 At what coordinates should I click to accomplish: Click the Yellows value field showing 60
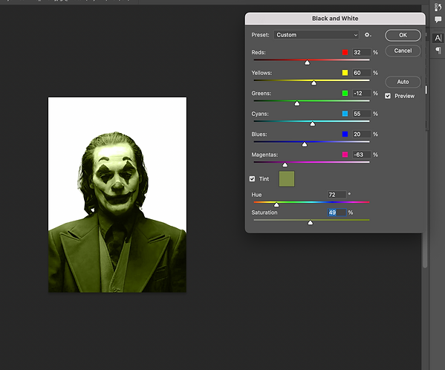click(361, 73)
